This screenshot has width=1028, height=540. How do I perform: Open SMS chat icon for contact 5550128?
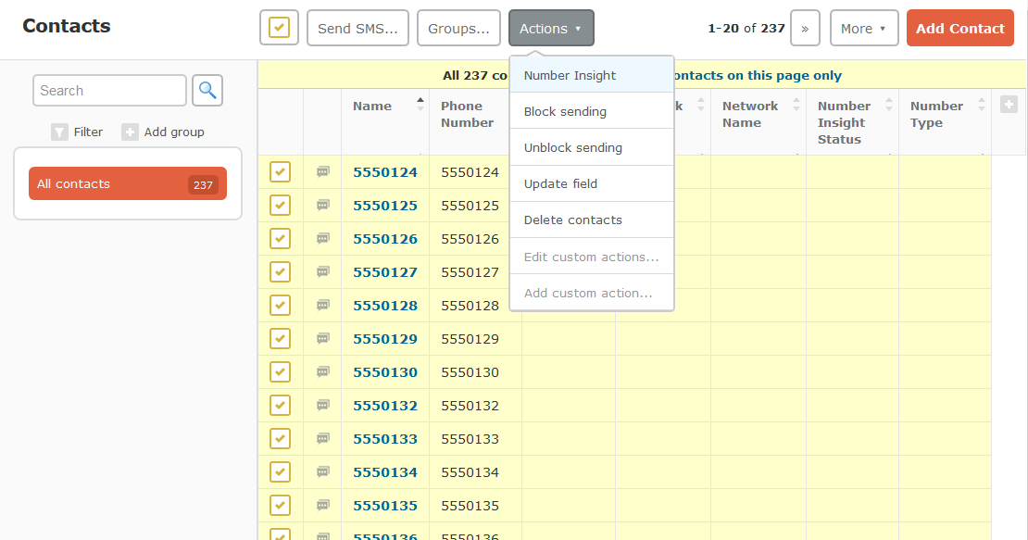tap(322, 306)
